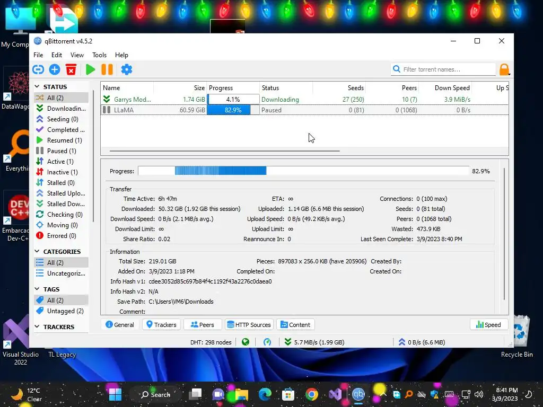Screen dimensions: 543x407
Task: Select the Active (1) filter
Action: pyautogui.click(x=62, y=162)
